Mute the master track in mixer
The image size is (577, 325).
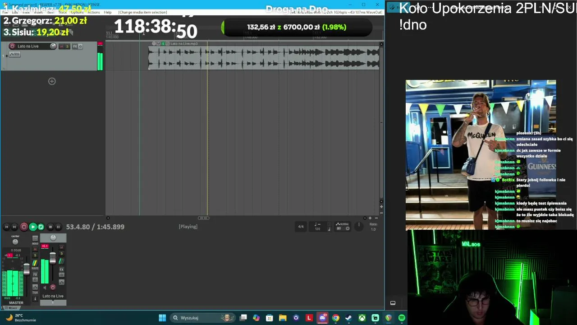(35, 250)
